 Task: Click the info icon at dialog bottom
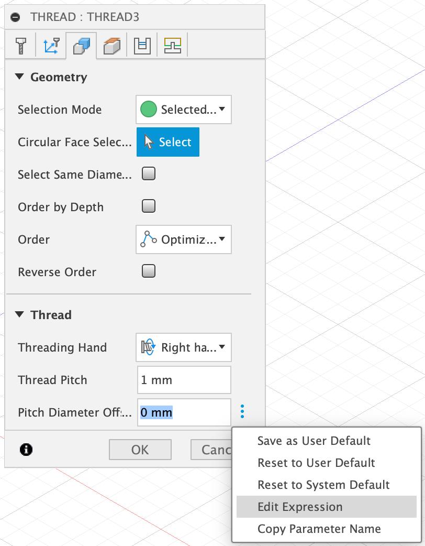click(x=26, y=450)
